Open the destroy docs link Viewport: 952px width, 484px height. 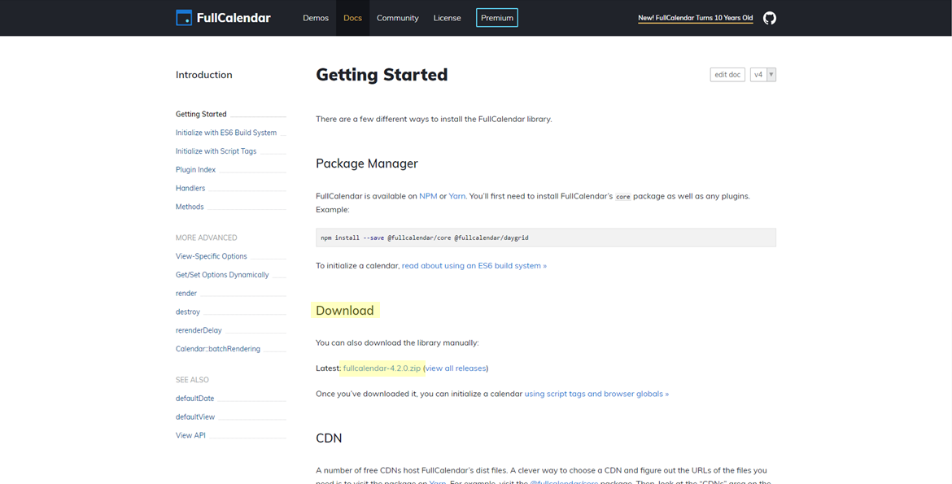[188, 312]
